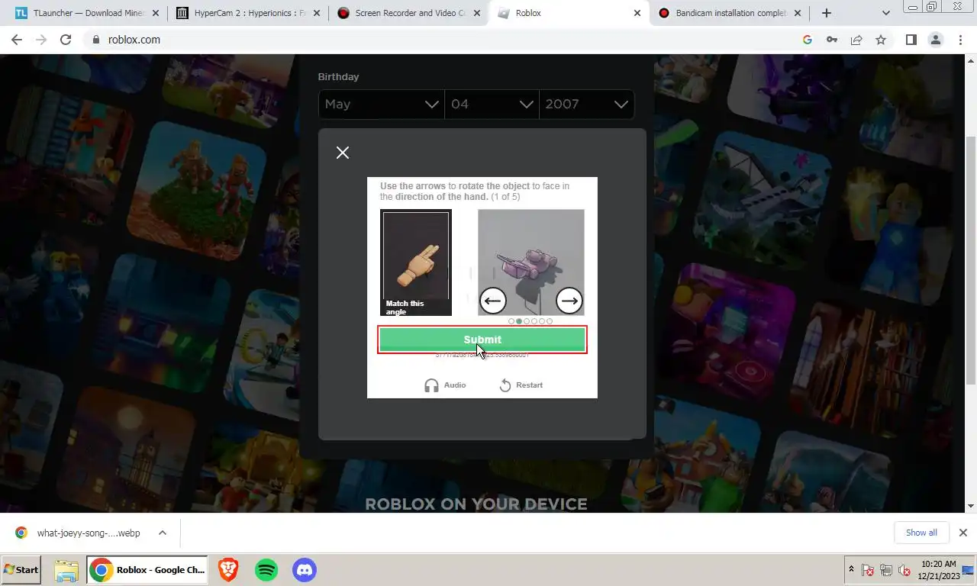The height and width of the screenshot is (586, 977).
Task: Click the hand reference image
Action: tap(416, 262)
